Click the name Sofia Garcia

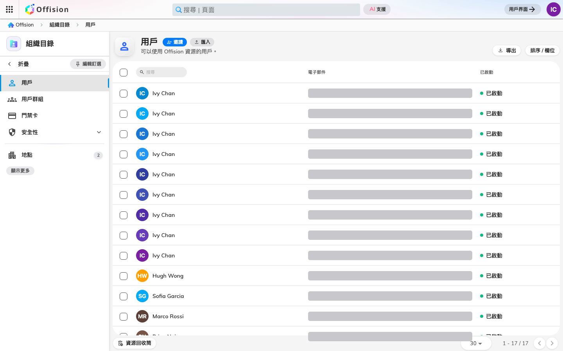click(168, 296)
